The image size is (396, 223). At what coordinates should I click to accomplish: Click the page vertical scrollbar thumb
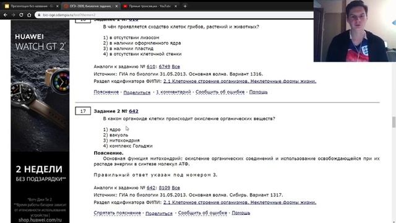pyautogui.click(x=394, y=122)
